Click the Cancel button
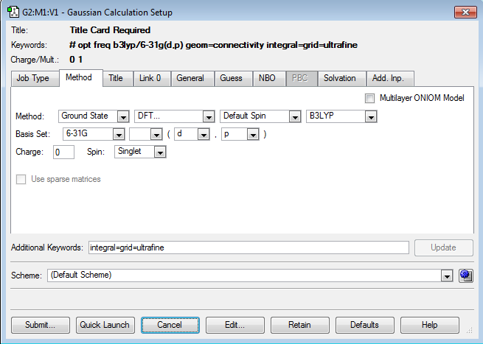Image resolution: width=483 pixels, height=344 pixels. [x=170, y=326]
